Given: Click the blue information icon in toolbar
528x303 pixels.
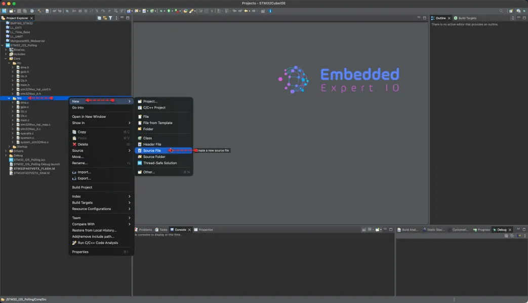Looking at the screenshot, I should coord(270,11).
